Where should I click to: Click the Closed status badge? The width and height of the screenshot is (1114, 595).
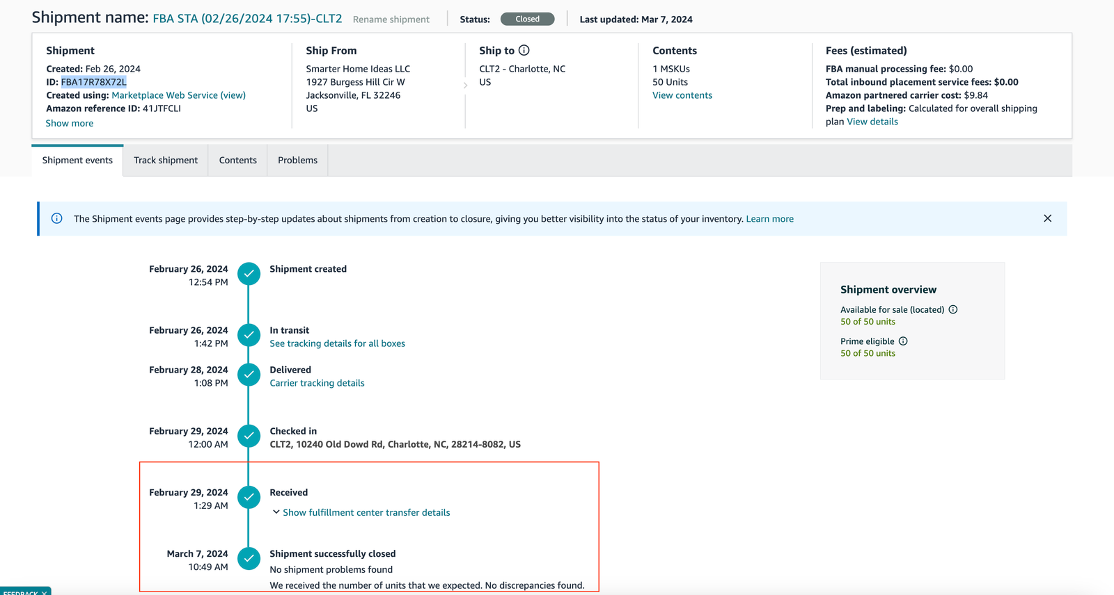click(x=528, y=19)
